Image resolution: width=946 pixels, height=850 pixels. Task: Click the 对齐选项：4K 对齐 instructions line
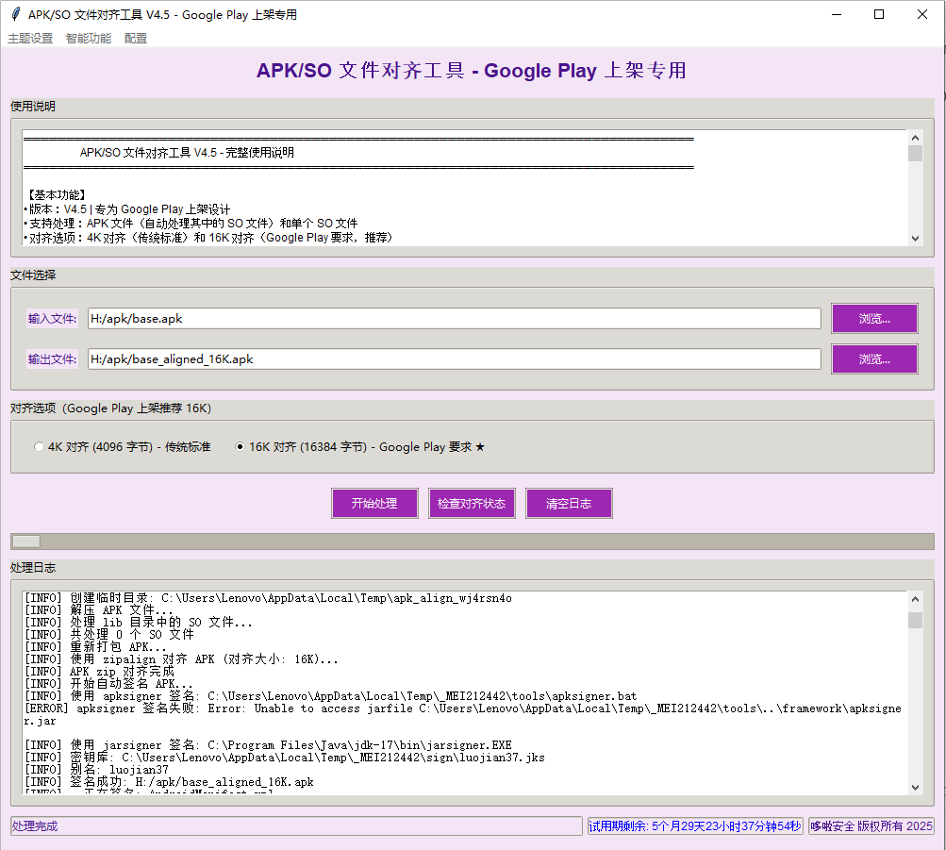209,238
